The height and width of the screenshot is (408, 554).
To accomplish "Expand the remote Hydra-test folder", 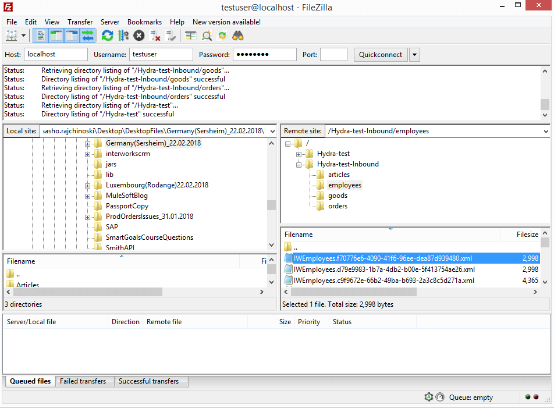I will click(299, 154).
